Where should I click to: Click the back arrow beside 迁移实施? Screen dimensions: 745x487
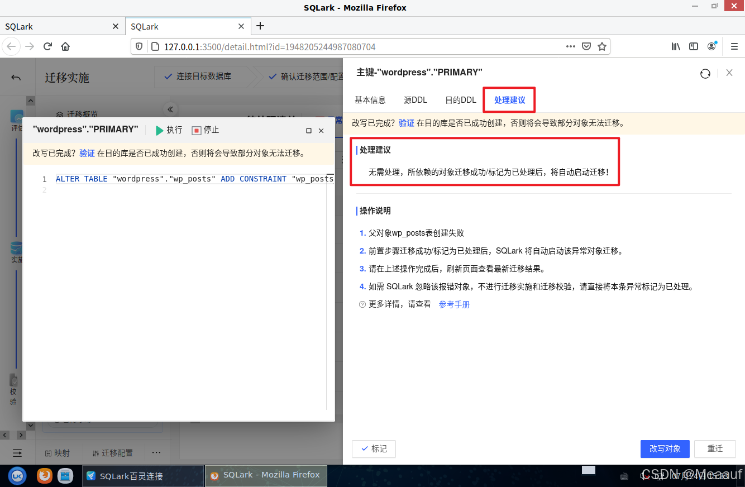16,78
